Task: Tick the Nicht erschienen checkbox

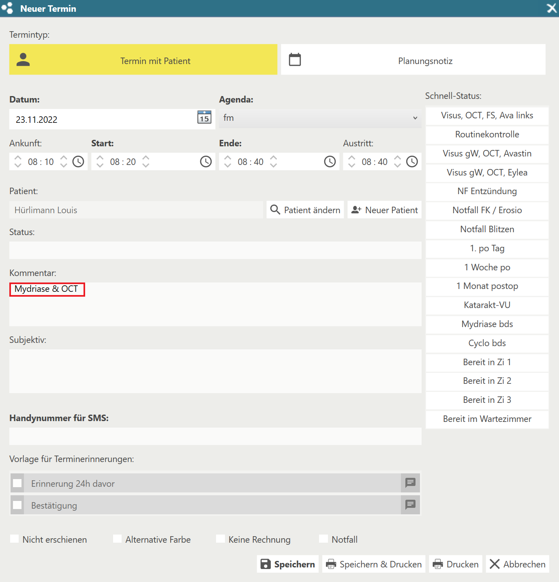Action: click(x=15, y=539)
